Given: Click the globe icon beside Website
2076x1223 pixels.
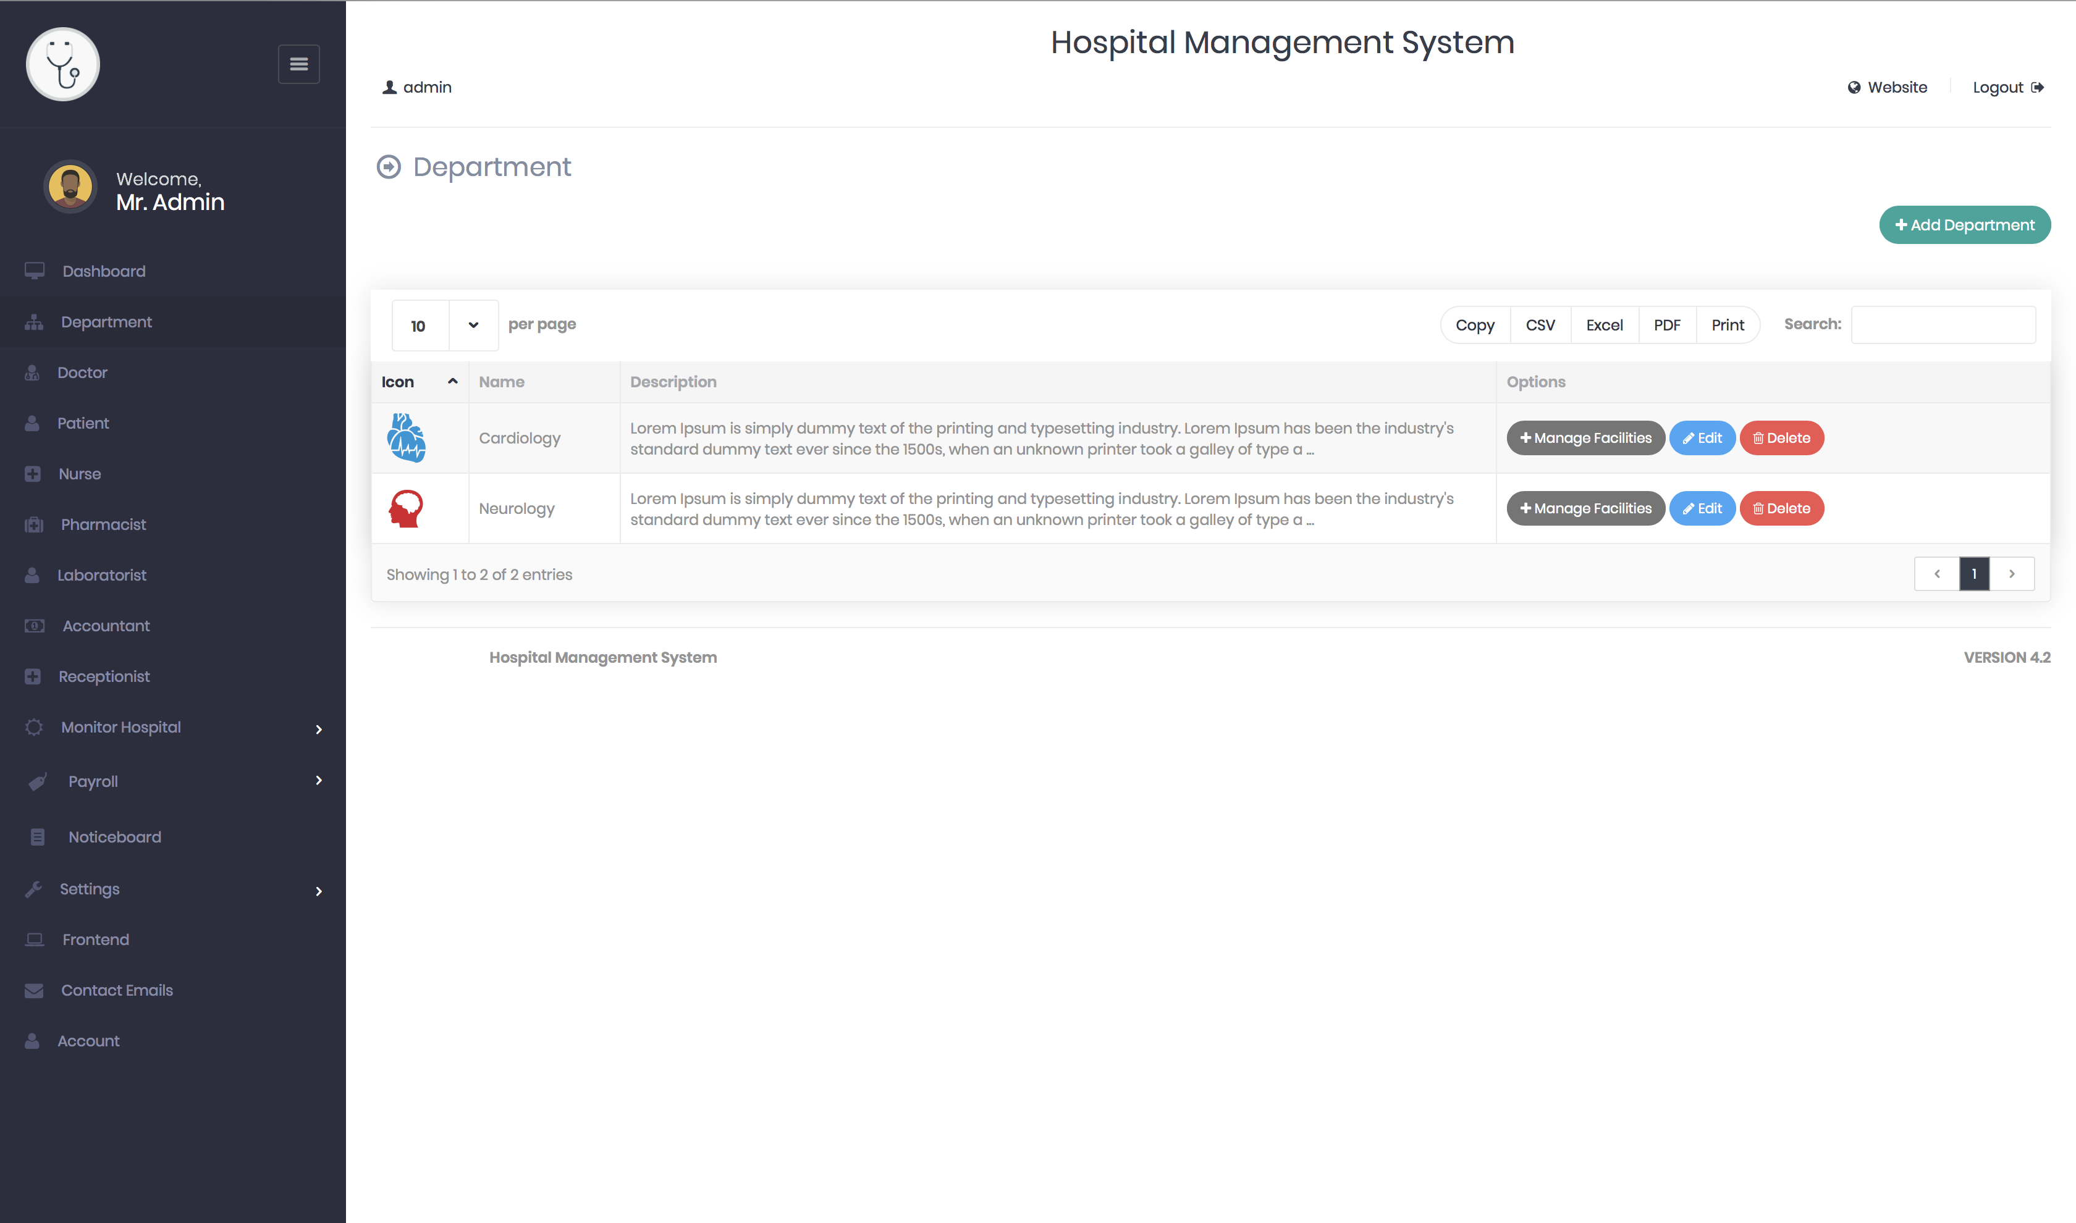Looking at the screenshot, I should click(1854, 87).
